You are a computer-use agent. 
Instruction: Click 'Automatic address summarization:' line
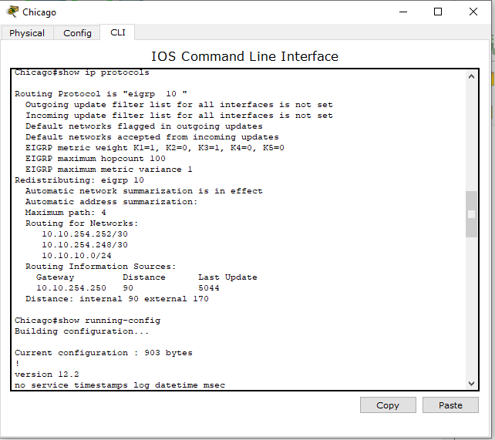[112, 202]
